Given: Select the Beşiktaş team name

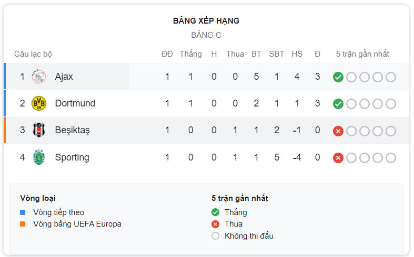Looking at the screenshot, I should coord(73,130).
